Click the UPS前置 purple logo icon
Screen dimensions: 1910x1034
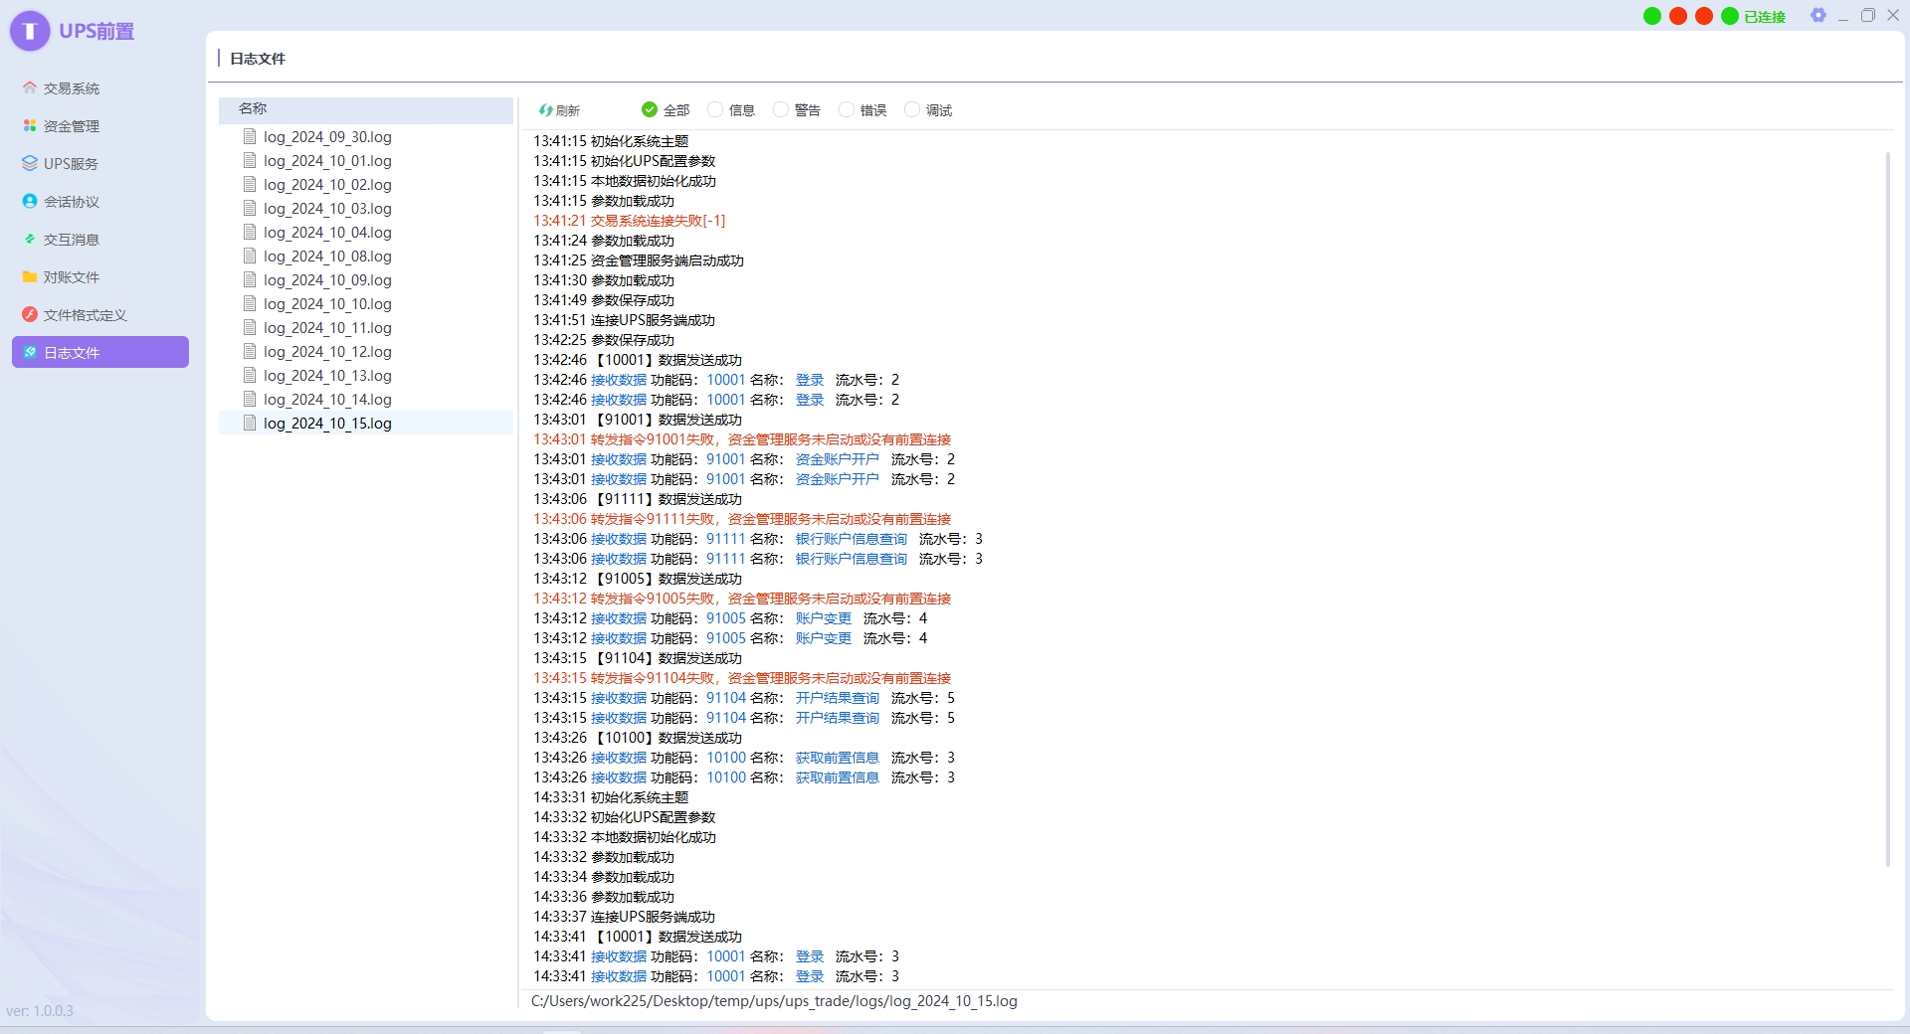[x=30, y=32]
